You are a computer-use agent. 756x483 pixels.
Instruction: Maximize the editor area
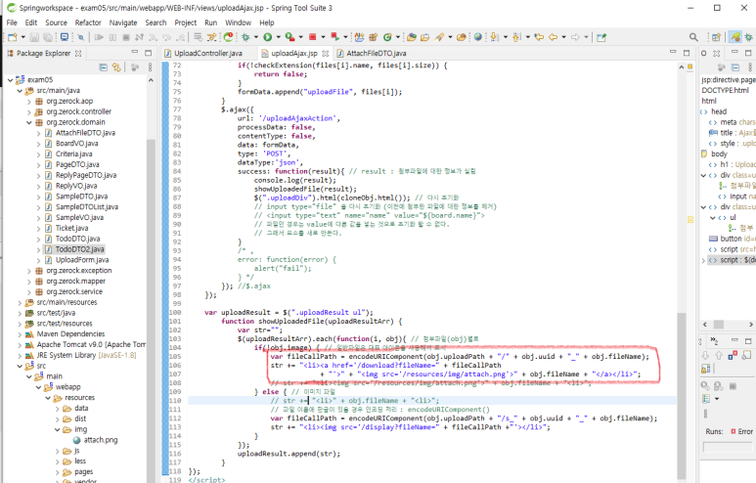(687, 52)
